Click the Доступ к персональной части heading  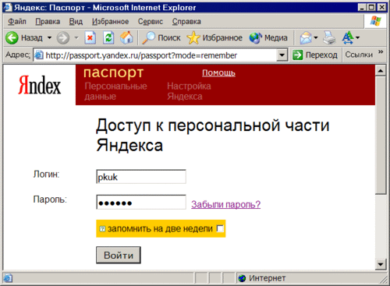coord(213,135)
